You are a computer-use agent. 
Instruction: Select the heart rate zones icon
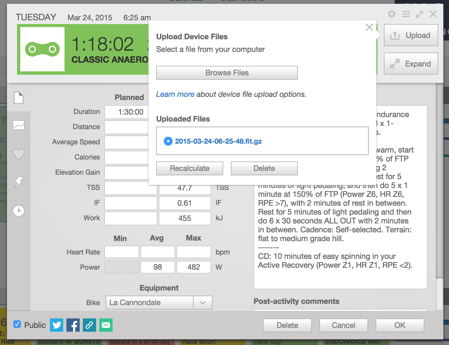pos(19,154)
